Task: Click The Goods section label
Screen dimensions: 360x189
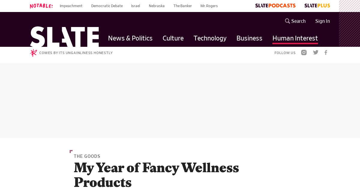Action: click(x=87, y=156)
